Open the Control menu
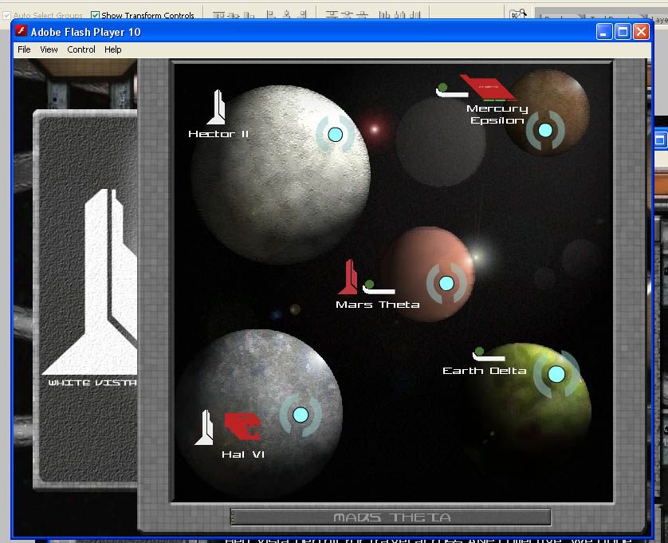This screenshot has height=543, width=668. point(81,49)
